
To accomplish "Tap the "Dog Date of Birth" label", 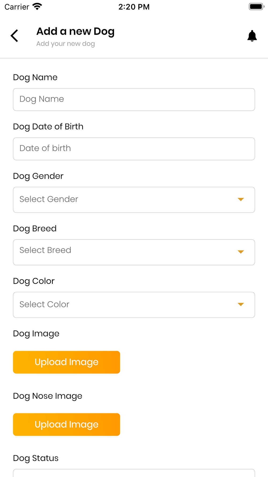I will tap(48, 127).
